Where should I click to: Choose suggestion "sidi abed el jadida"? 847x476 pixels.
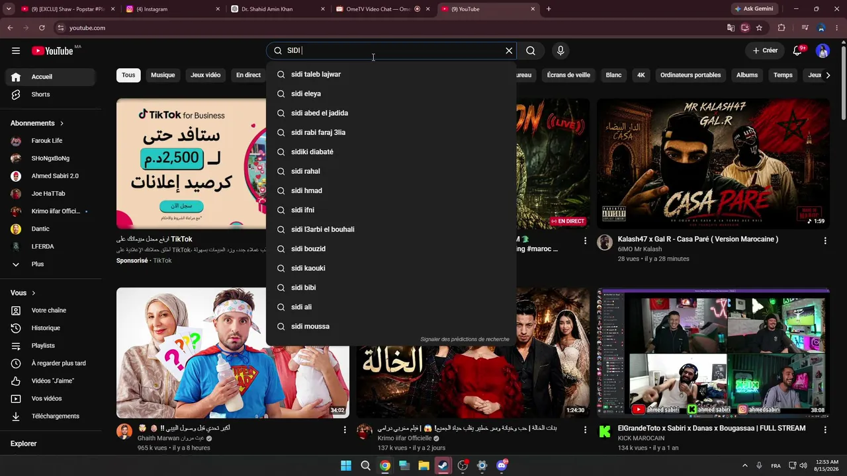pos(391,113)
